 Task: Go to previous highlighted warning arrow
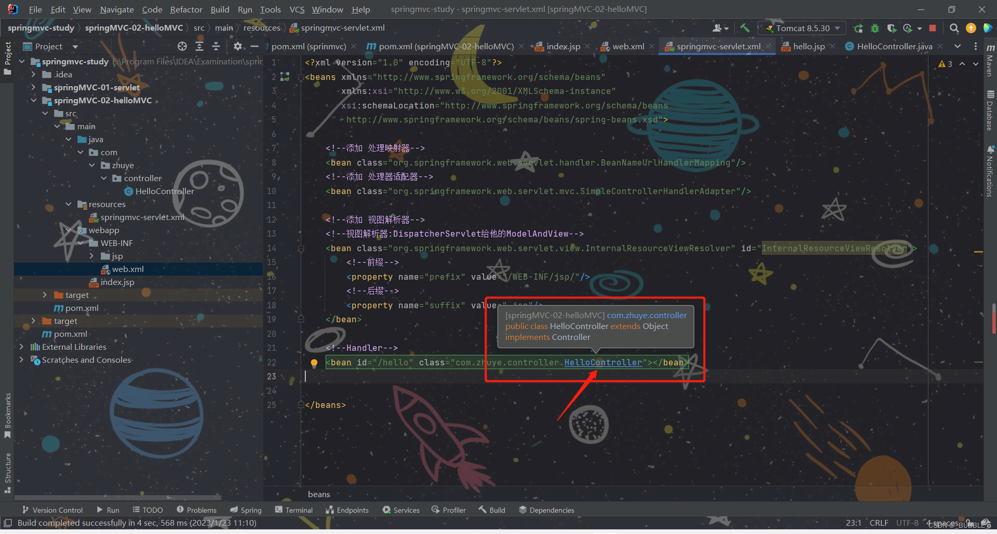coord(962,64)
